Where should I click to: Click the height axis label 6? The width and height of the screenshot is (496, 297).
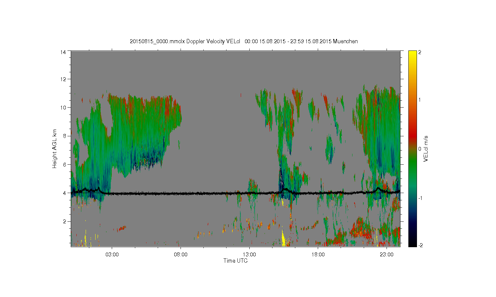[x=64, y=164]
